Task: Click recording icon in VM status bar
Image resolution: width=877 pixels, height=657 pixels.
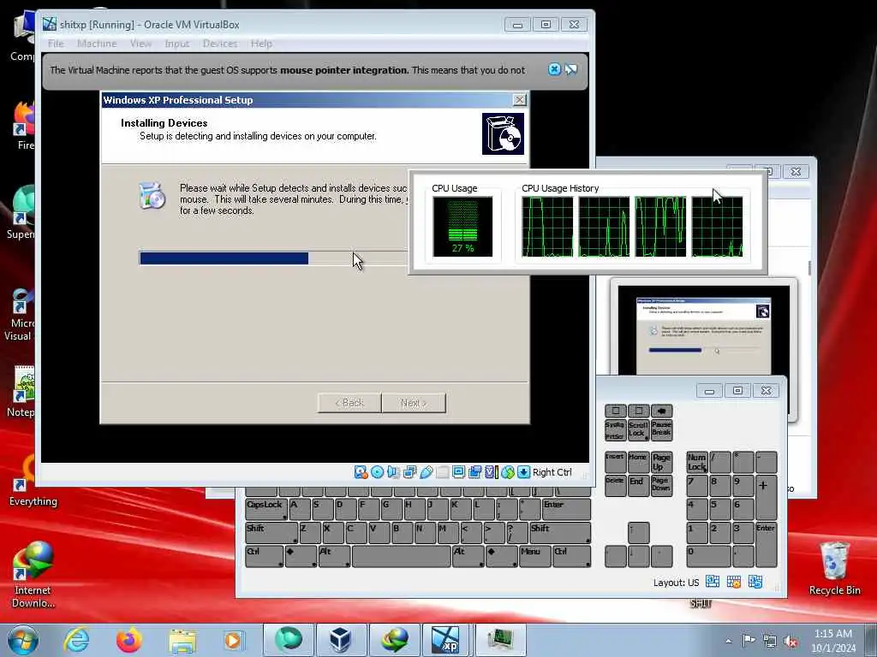Action: [474, 472]
